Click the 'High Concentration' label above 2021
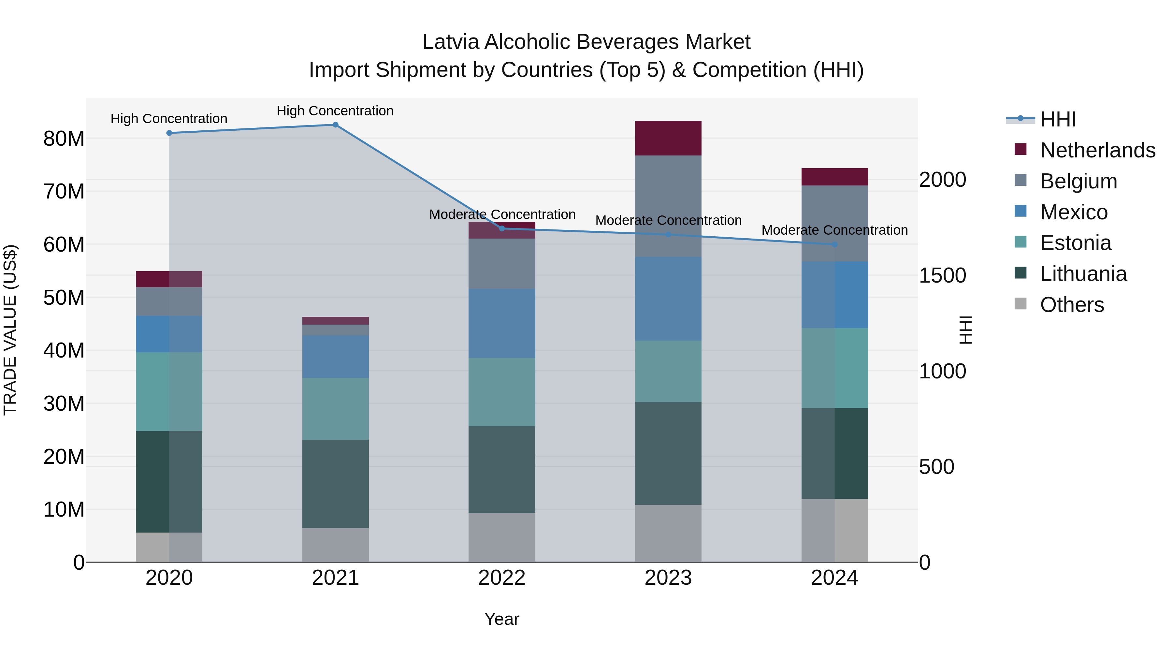The image size is (1173, 660). pos(335,111)
